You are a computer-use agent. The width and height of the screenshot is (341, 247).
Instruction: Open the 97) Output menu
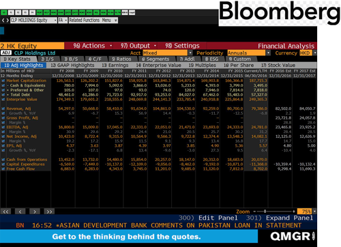(138, 46)
